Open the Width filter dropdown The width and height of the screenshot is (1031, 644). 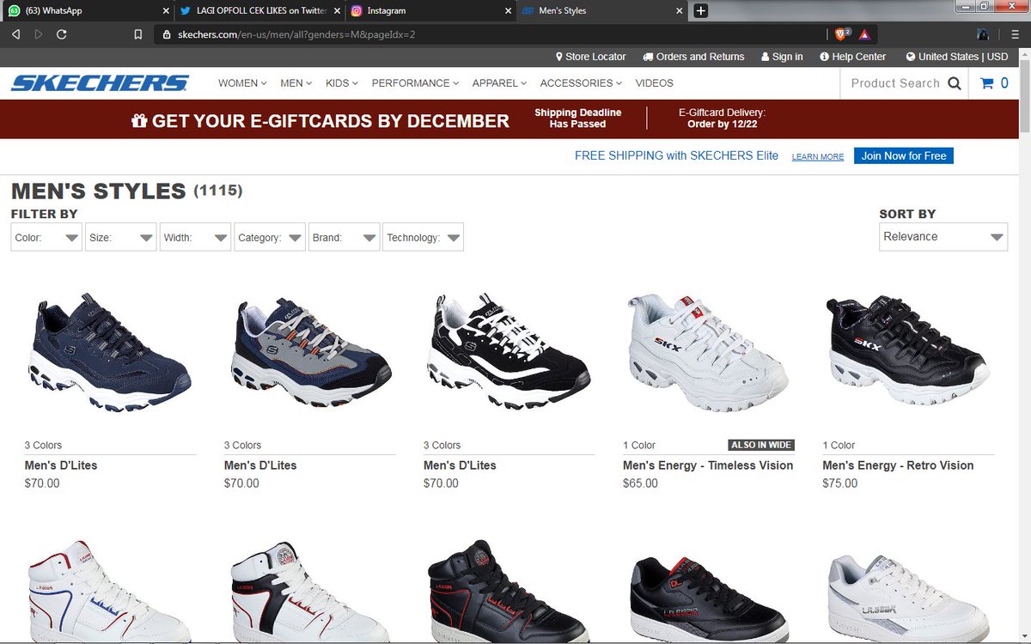pos(195,238)
